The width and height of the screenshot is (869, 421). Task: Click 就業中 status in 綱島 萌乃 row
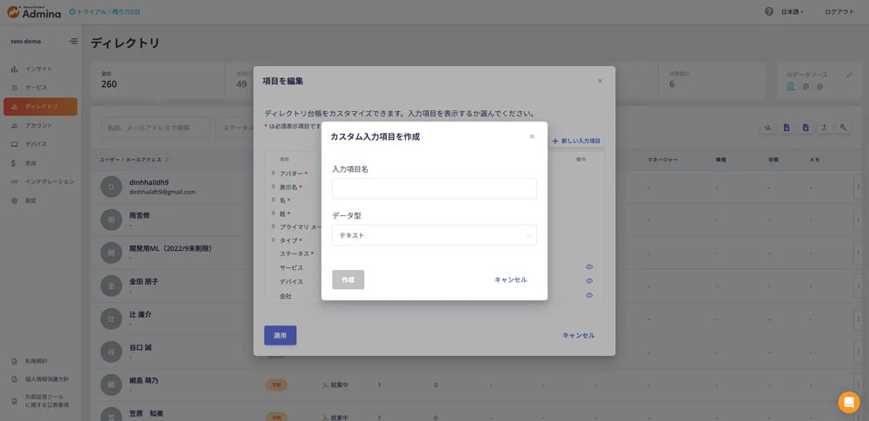[335, 385]
